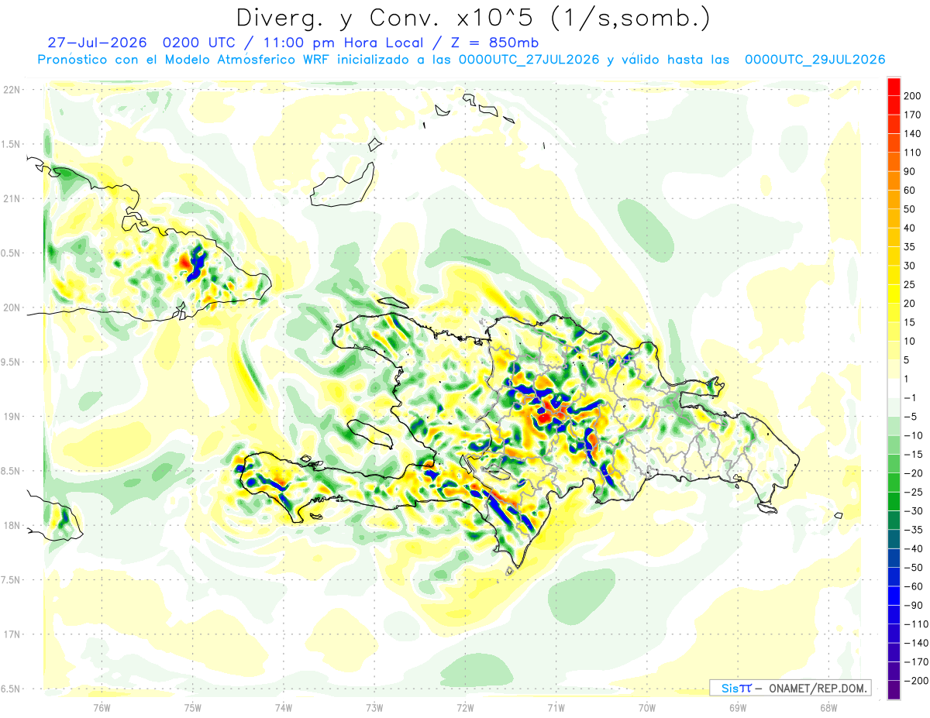This screenshot has width=930, height=718.
Task: Click the 72W longitude axis label
Action: tap(465, 707)
